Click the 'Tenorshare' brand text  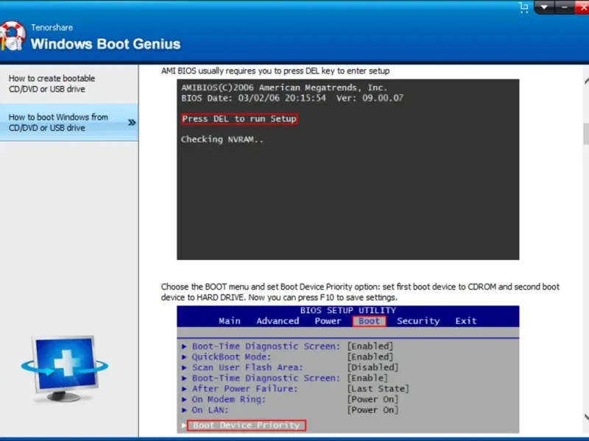point(52,27)
